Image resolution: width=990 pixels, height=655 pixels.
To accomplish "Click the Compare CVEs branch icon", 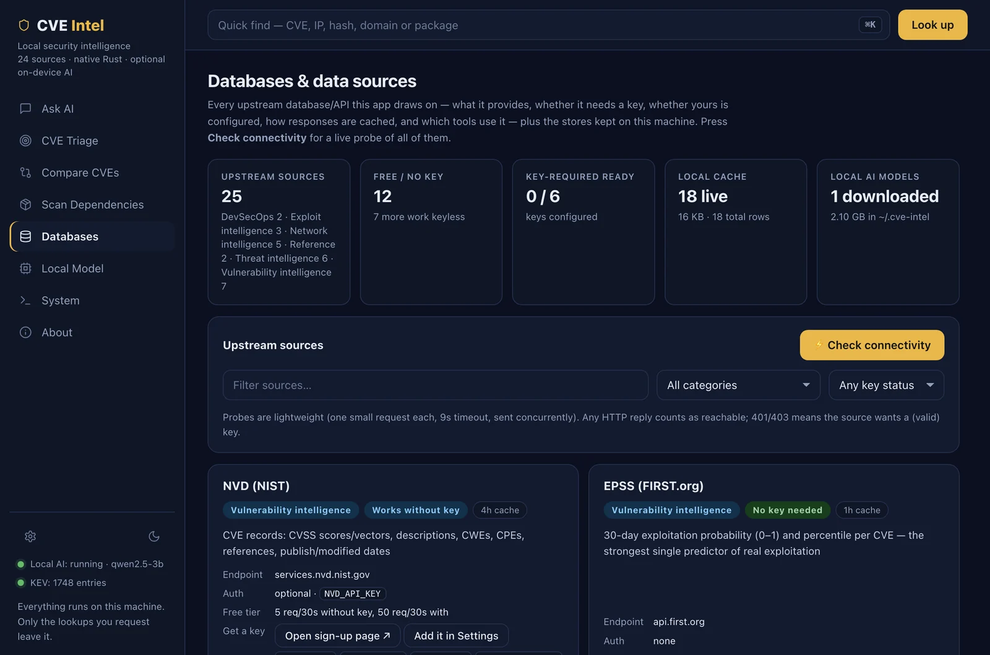I will pos(25,173).
